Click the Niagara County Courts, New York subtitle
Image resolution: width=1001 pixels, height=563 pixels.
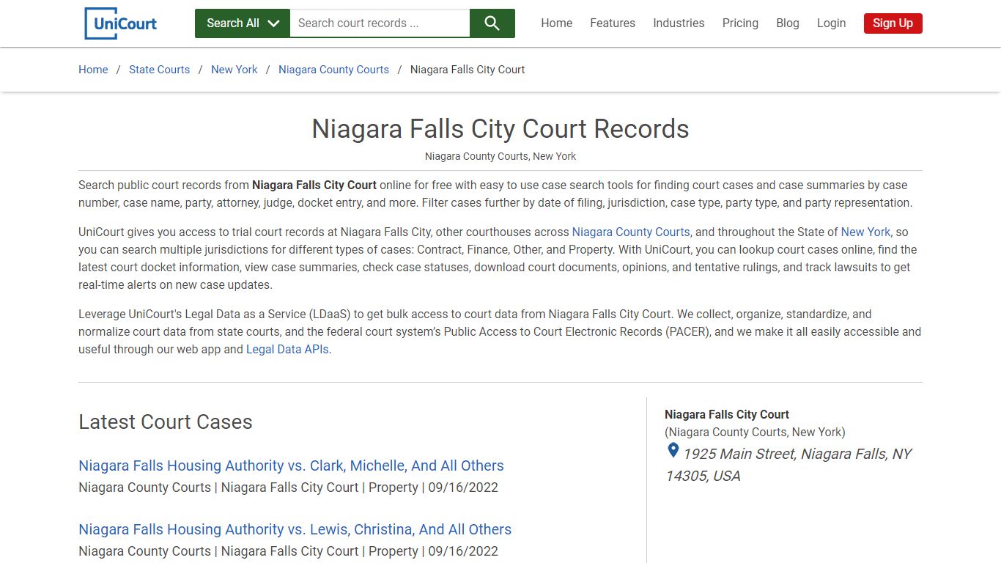[500, 156]
